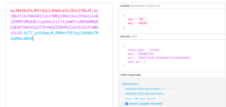Click the ALGORITHM & TOKEN TYPE subtitle

[x=145, y=6]
